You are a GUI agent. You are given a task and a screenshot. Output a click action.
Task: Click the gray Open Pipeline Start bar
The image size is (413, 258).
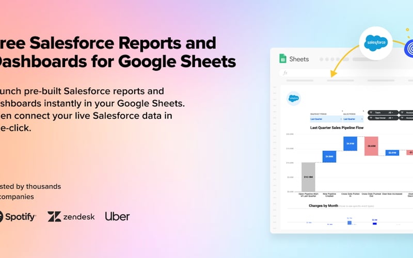tap(308, 177)
